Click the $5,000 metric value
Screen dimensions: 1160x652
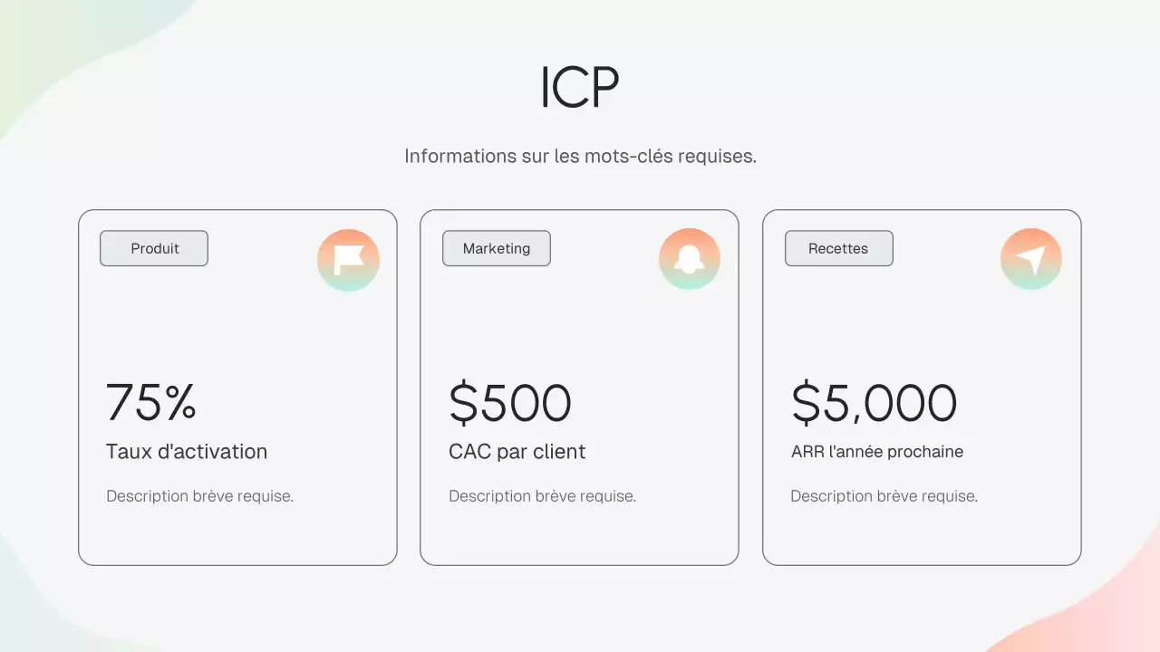click(x=874, y=403)
